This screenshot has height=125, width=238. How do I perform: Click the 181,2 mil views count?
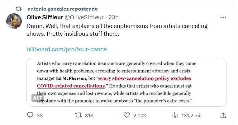coord(191,115)
